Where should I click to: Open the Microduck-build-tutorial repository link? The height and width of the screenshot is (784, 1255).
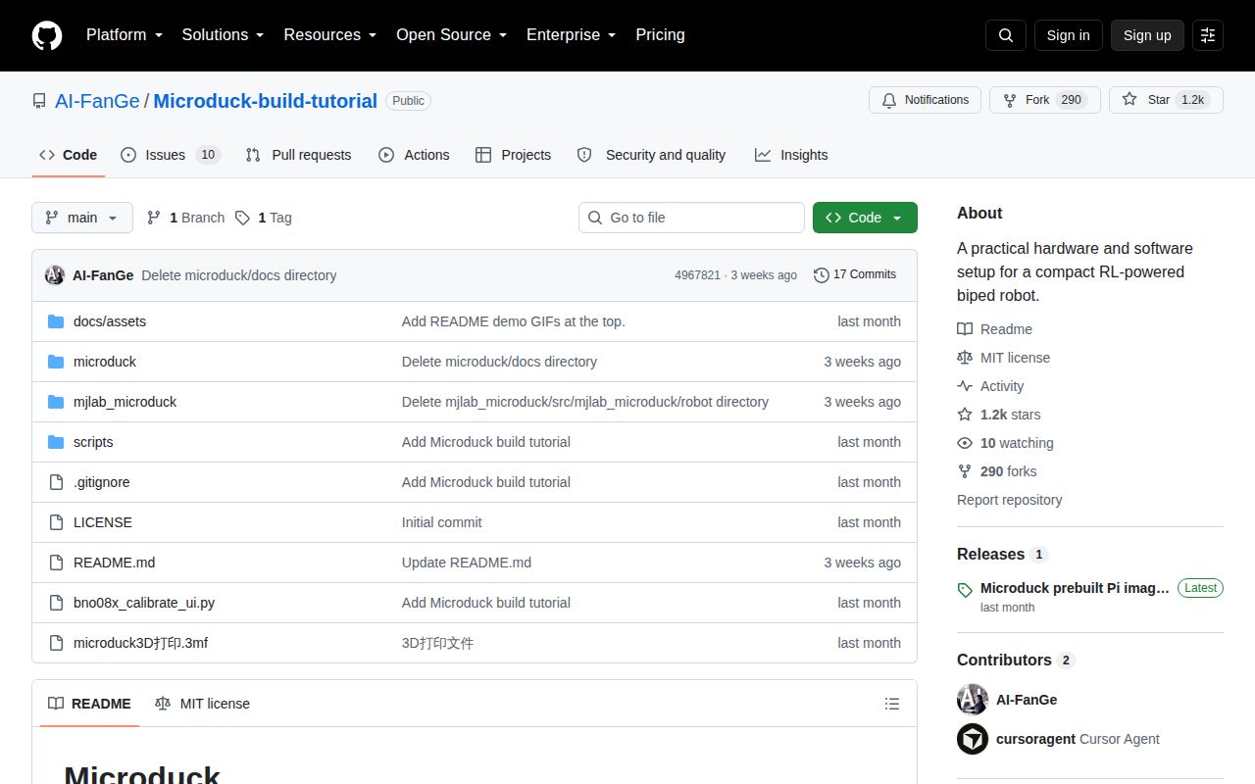point(265,101)
